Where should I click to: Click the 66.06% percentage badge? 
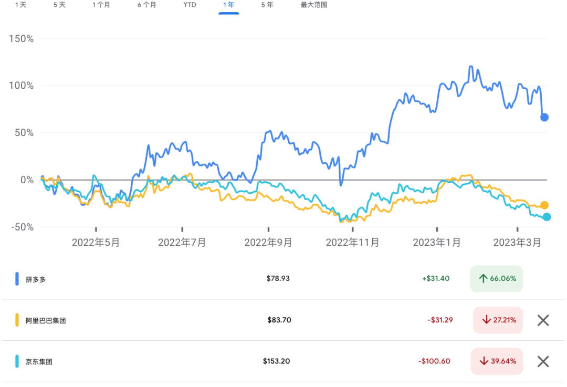pos(496,279)
